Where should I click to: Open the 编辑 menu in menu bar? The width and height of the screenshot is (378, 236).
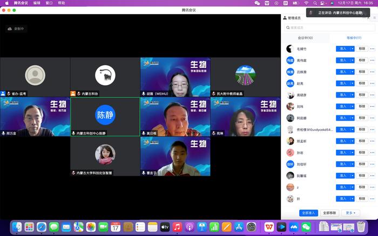coord(37,3)
